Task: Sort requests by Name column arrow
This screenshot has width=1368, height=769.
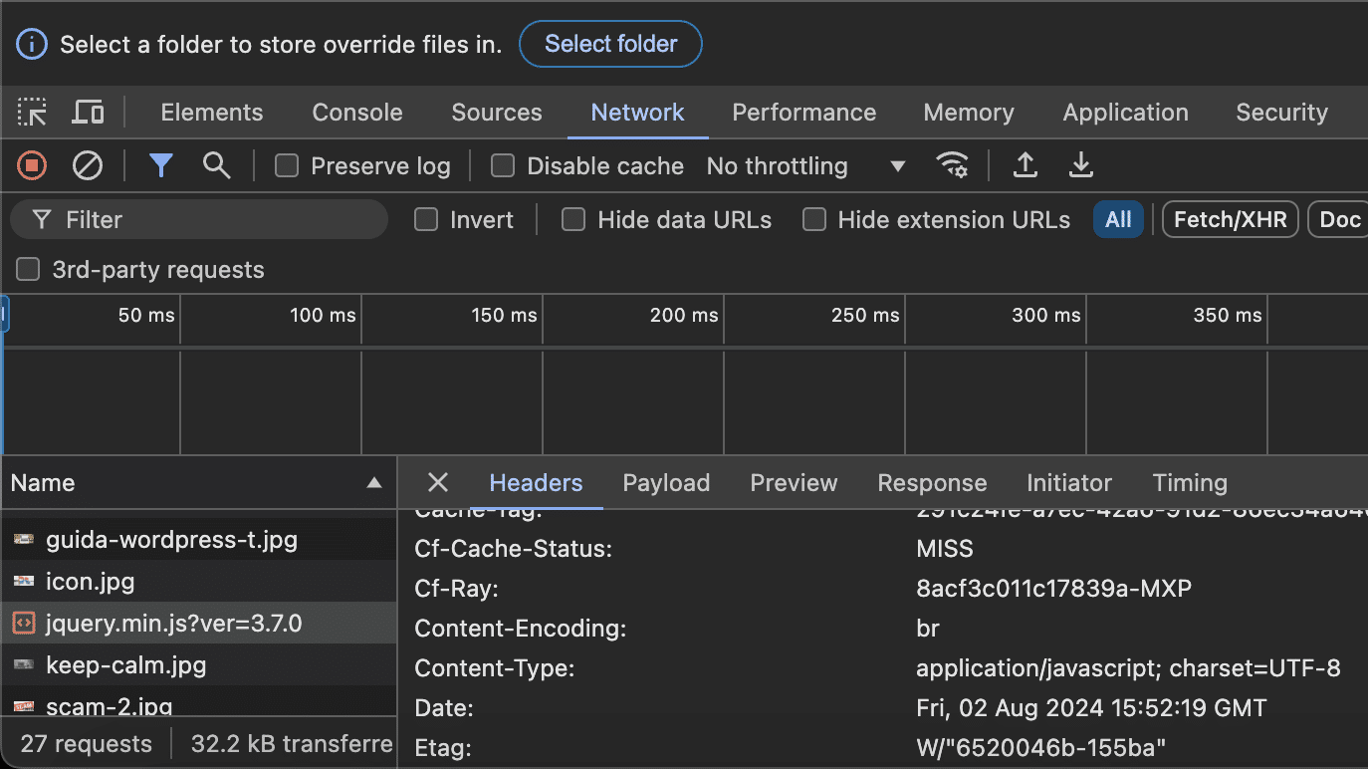Action: tap(374, 483)
